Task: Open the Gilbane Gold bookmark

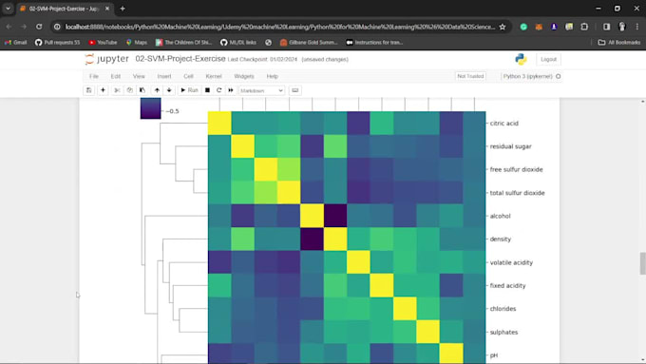Action: pos(309,43)
